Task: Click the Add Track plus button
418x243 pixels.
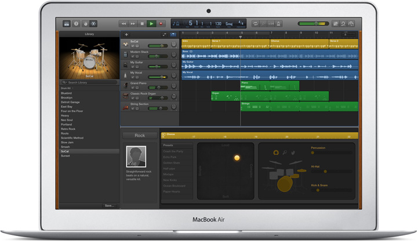Action: coord(126,35)
